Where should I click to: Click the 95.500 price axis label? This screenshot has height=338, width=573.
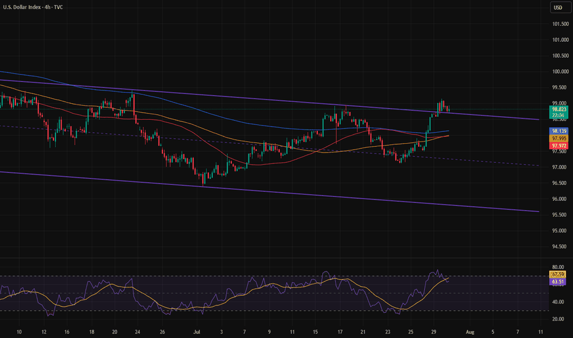pyautogui.click(x=560, y=215)
